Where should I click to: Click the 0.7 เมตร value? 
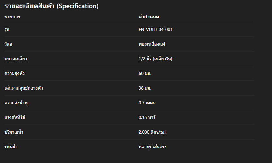(147, 103)
